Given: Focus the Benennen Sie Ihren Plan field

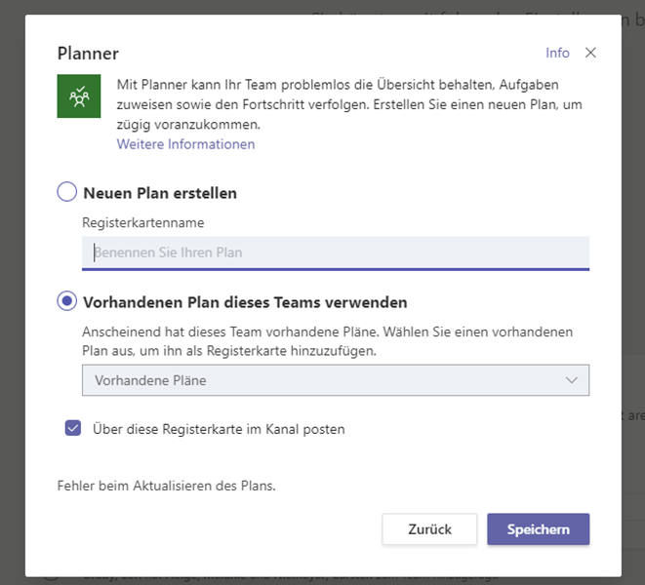Looking at the screenshot, I should click(x=336, y=253).
